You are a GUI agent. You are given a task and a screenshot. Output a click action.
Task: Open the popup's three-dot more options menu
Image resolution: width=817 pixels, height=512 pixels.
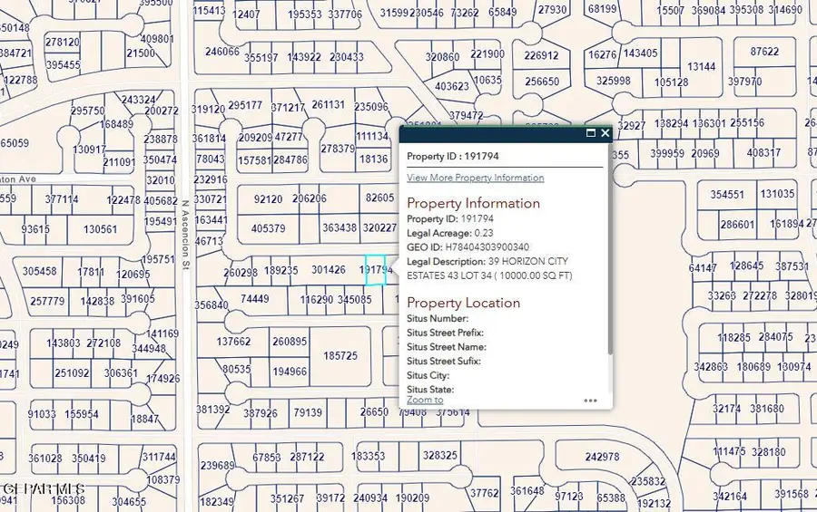(x=590, y=400)
